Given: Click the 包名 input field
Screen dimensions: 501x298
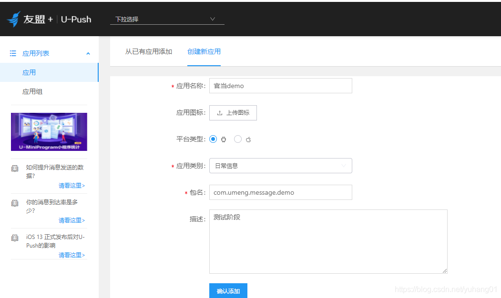Looking at the screenshot, I should (281, 192).
